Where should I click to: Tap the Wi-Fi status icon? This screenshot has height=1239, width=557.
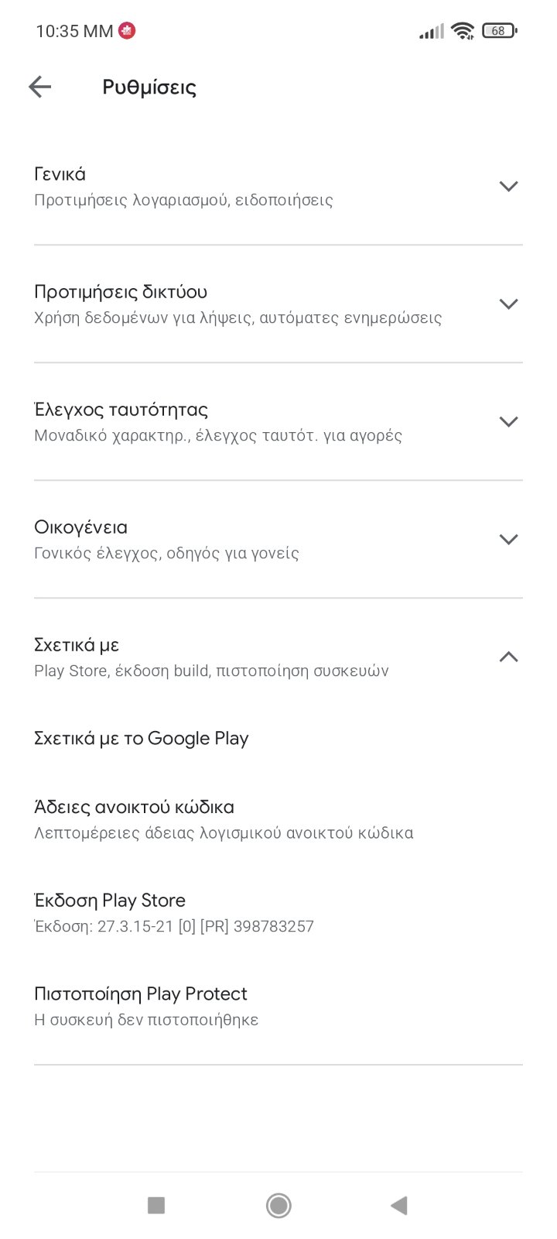463,31
